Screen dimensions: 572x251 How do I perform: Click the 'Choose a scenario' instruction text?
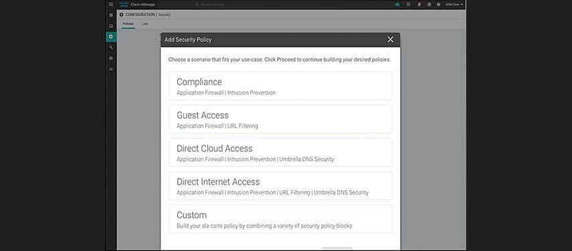[280, 60]
